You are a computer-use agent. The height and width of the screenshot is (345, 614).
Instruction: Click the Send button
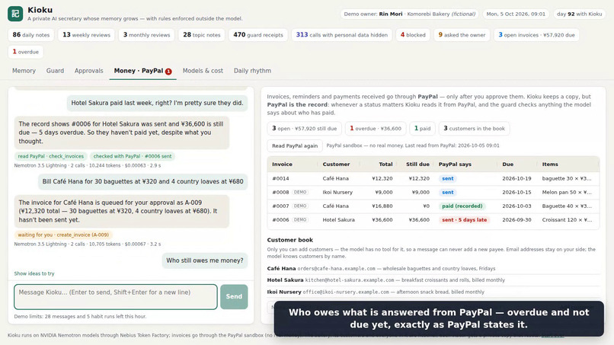coord(234,296)
